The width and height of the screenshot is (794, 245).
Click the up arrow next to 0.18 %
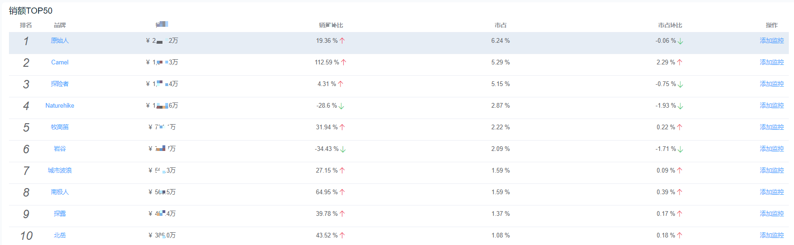(x=680, y=236)
